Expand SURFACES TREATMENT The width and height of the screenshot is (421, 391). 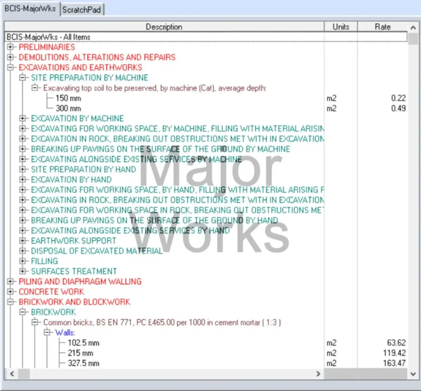click(x=23, y=271)
